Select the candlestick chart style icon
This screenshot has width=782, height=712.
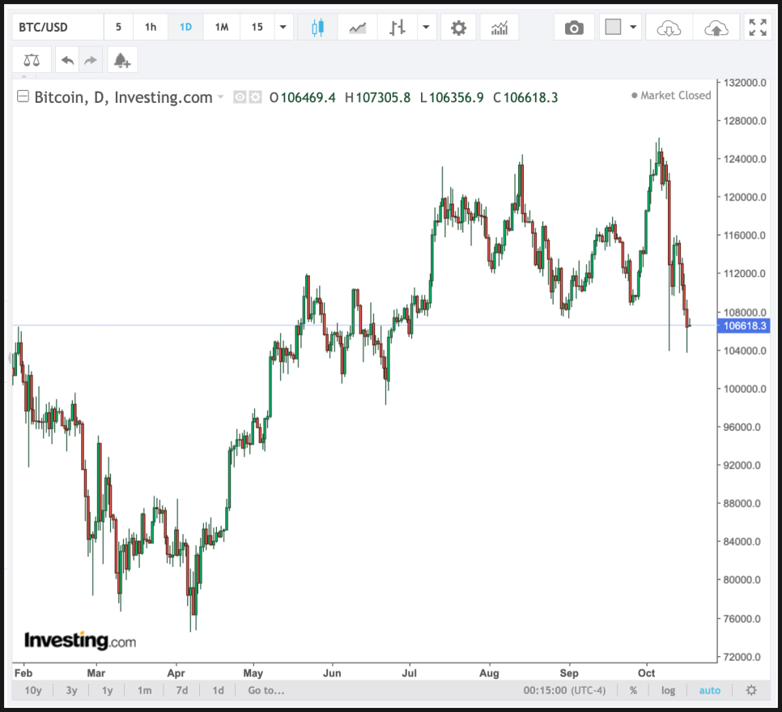(317, 28)
